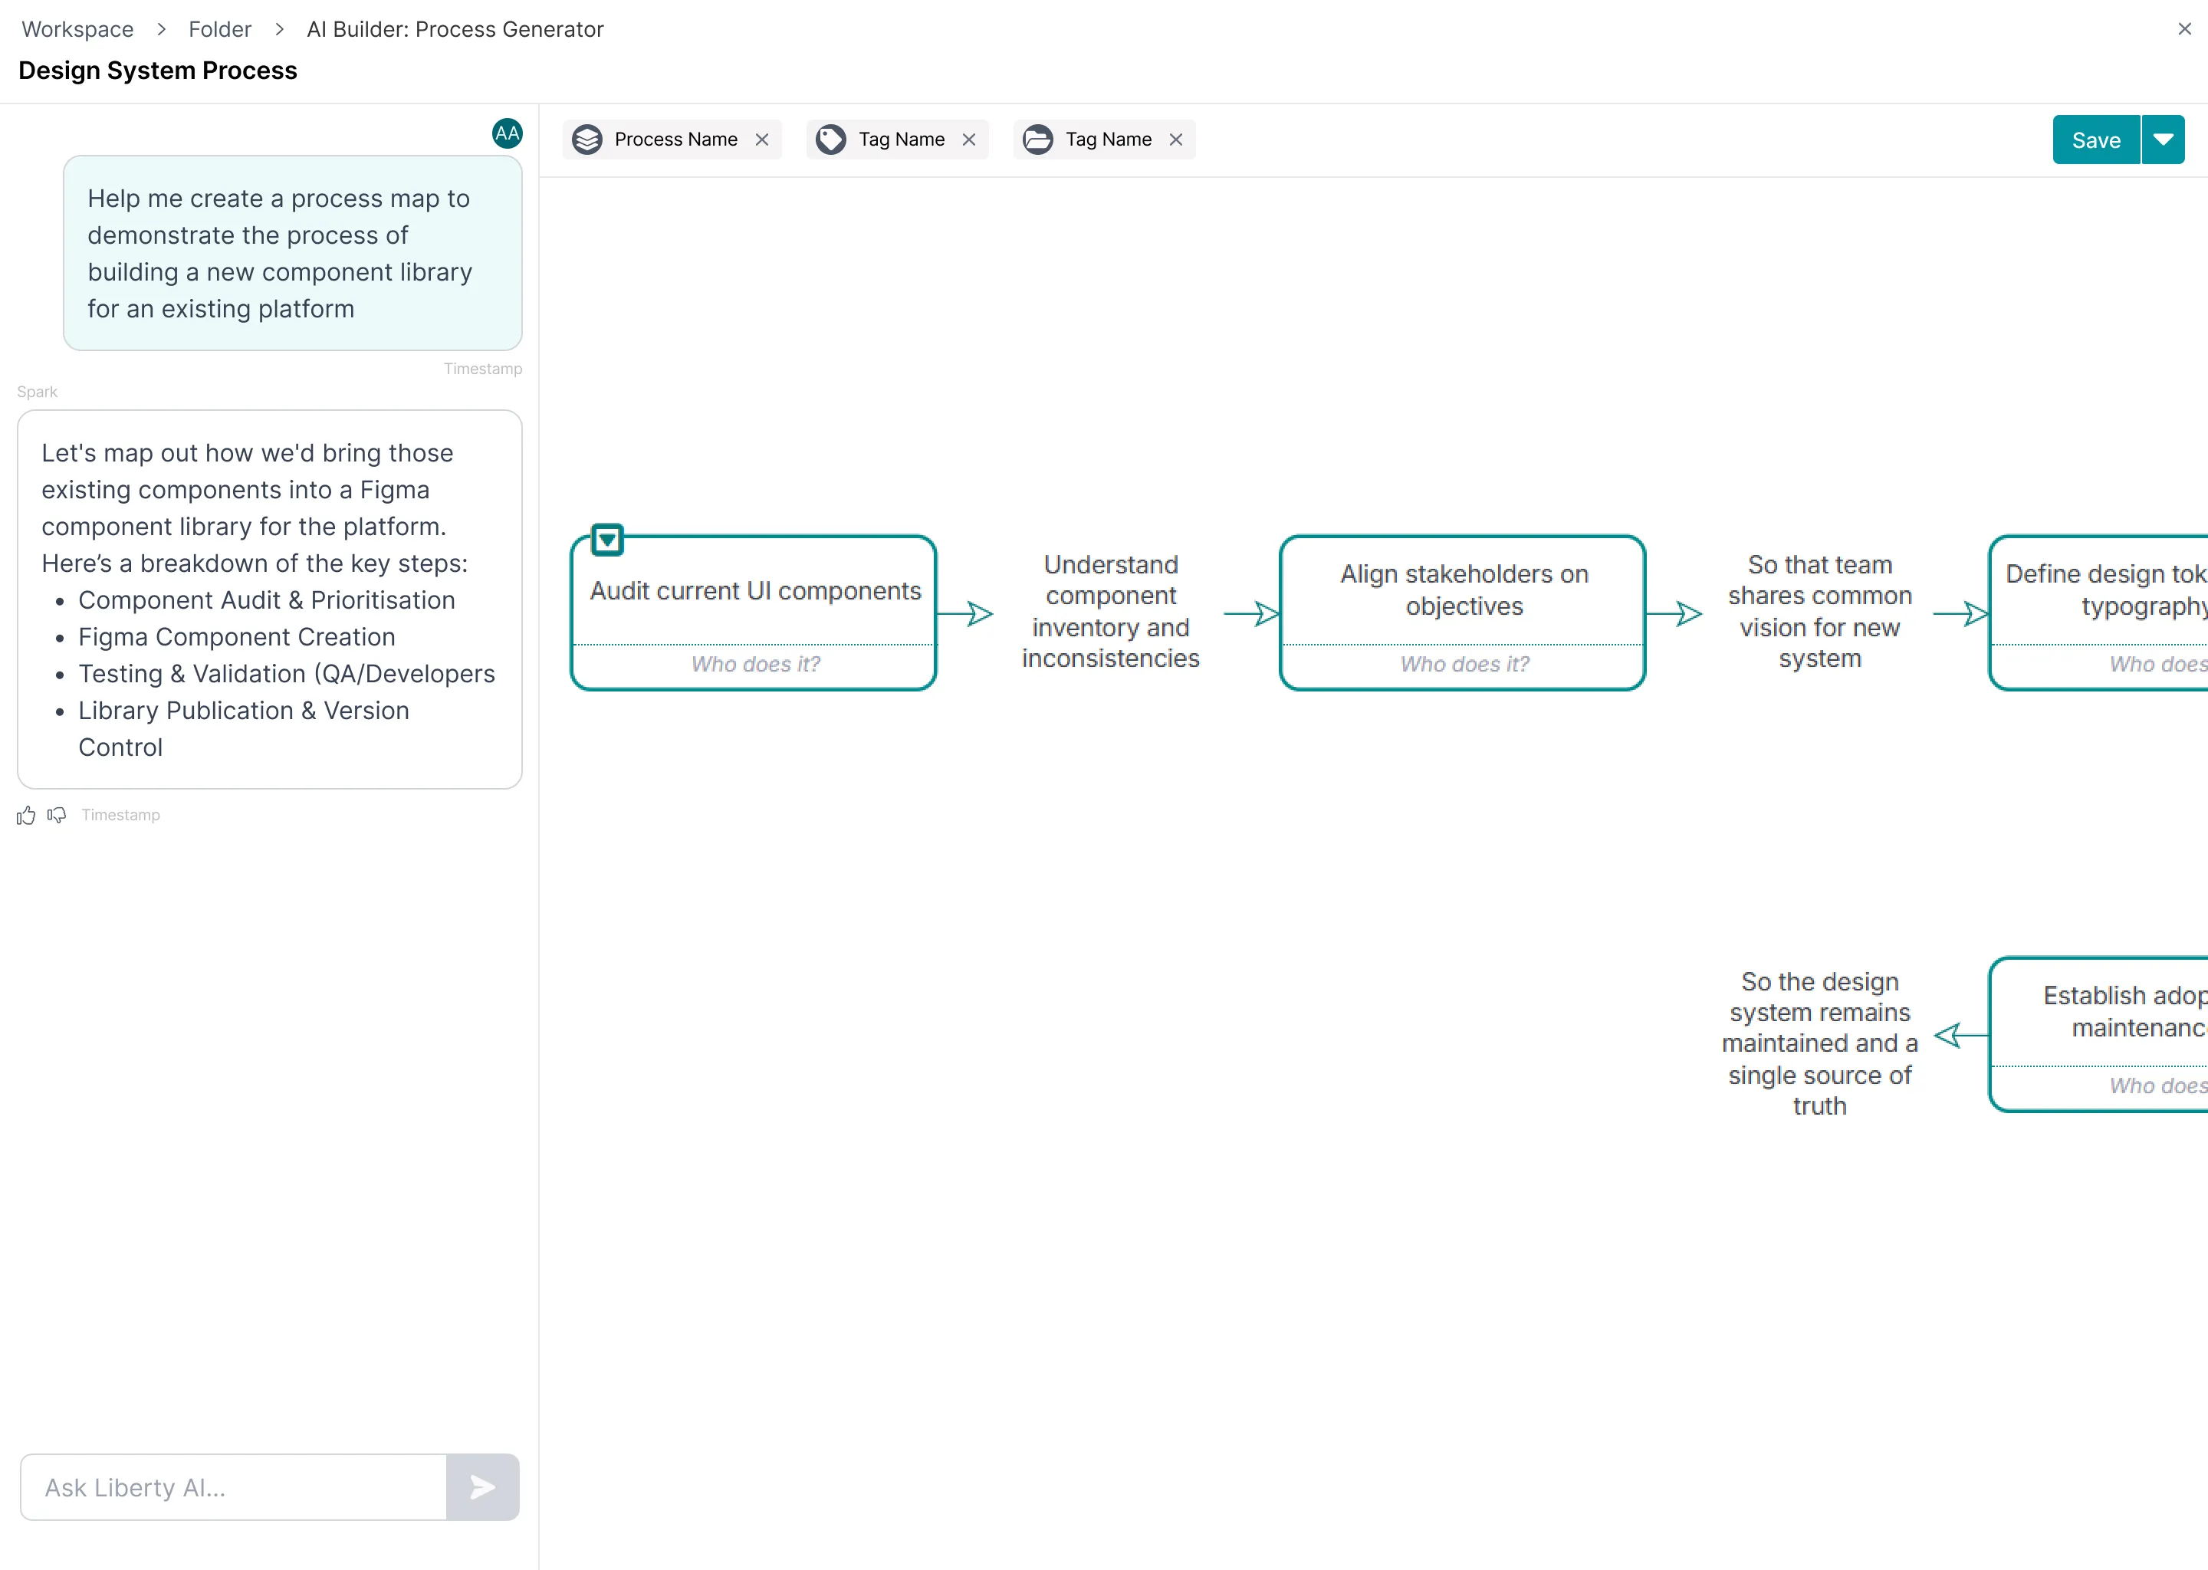Click leftward arrow from Establish adoption box
The height and width of the screenshot is (1570, 2208).
point(1960,1034)
